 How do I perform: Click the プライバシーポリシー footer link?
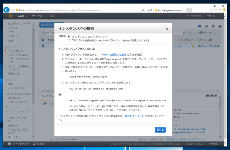[x=195, y=144]
